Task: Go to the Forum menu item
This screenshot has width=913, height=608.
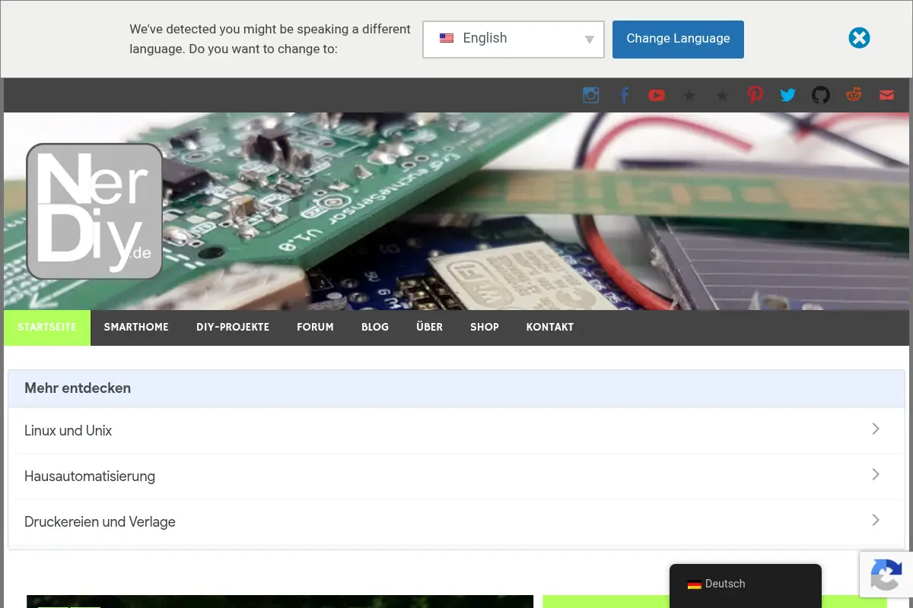Action: (x=315, y=328)
